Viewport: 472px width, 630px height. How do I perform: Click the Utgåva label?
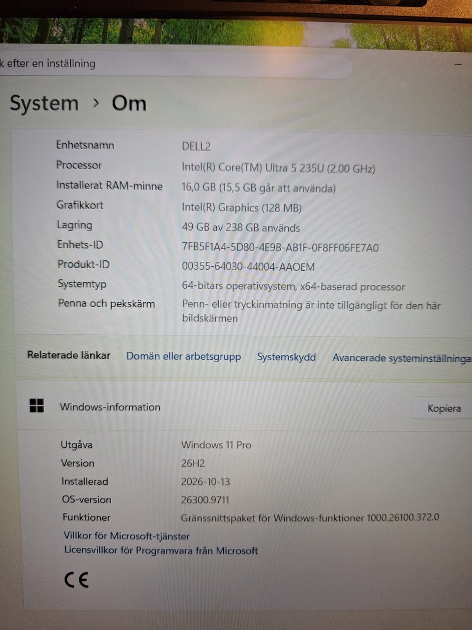[77, 445]
